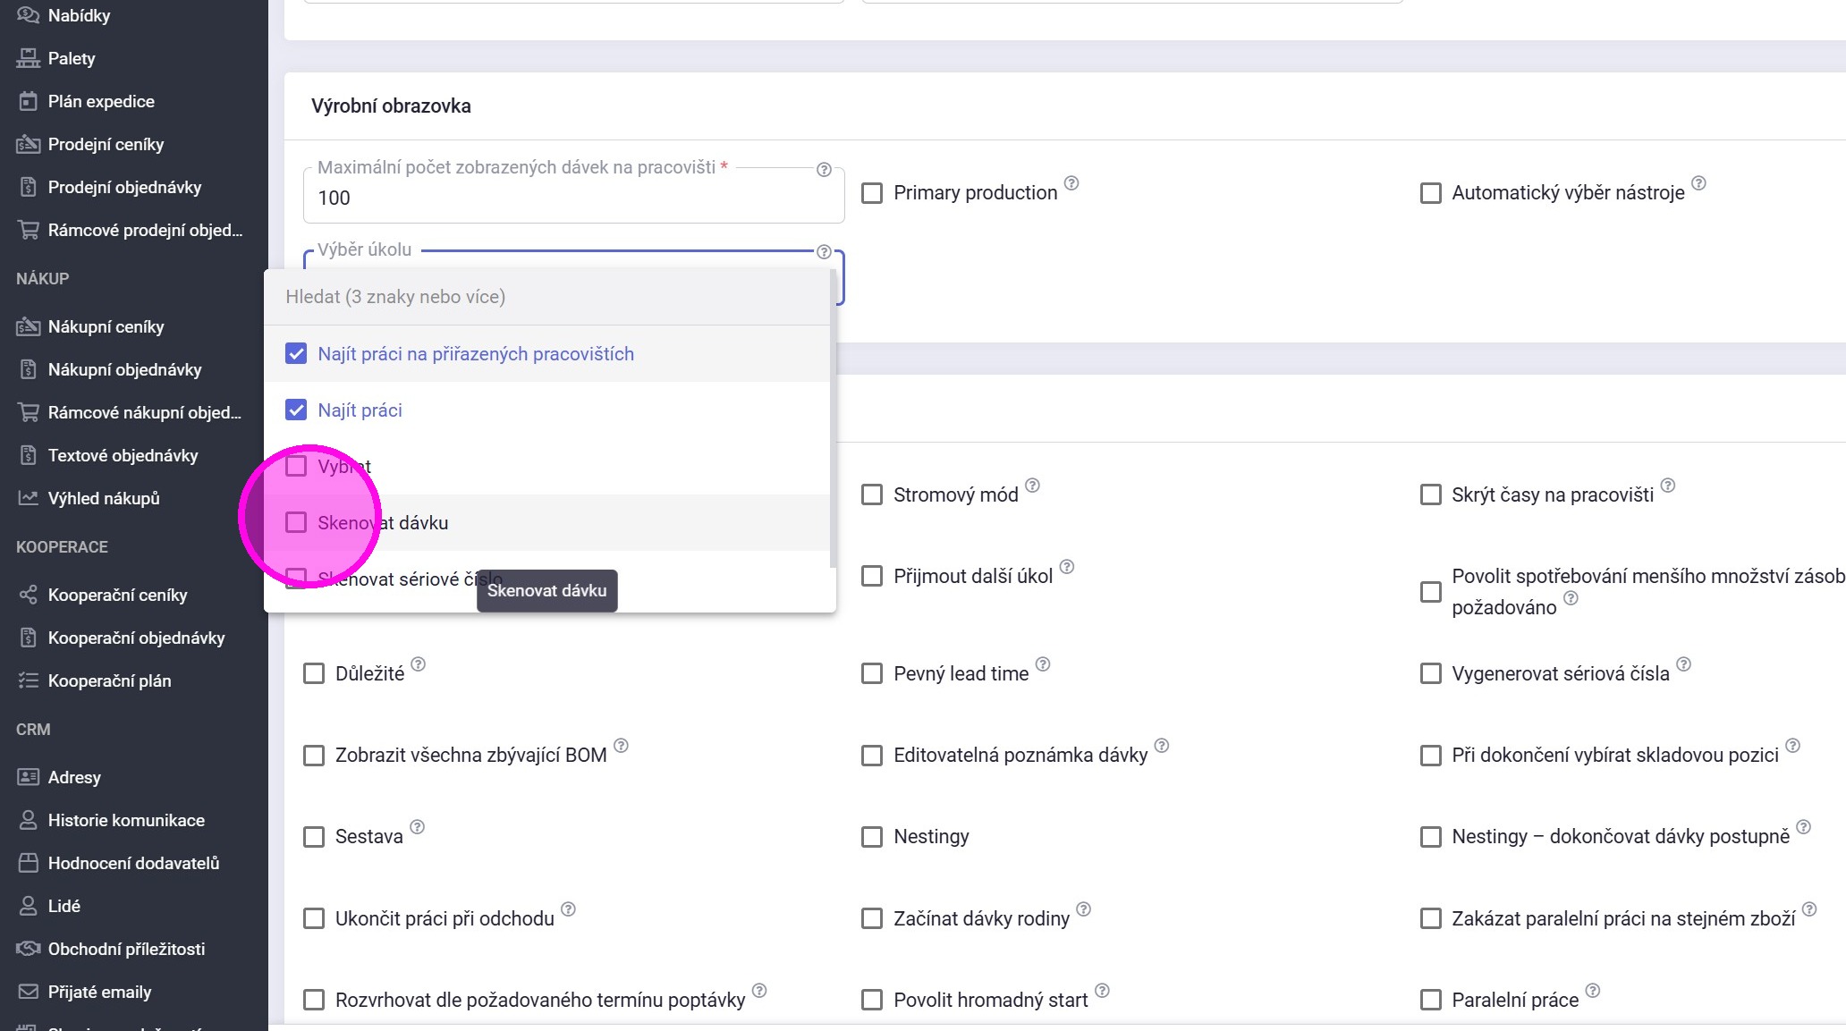Click help icon next to Primary production
This screenshot has width=1846, height=1031.
pyautogui.click(x=1071, y=183)
